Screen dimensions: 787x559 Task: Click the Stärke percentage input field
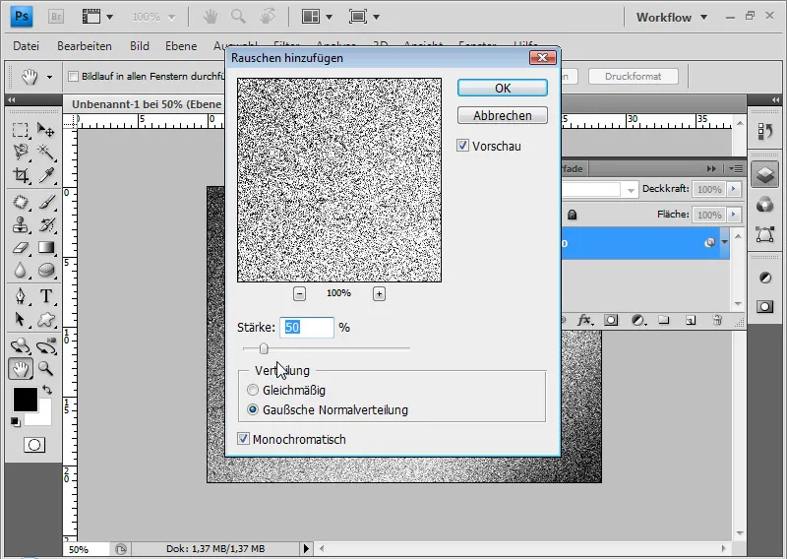coord(307,328)
